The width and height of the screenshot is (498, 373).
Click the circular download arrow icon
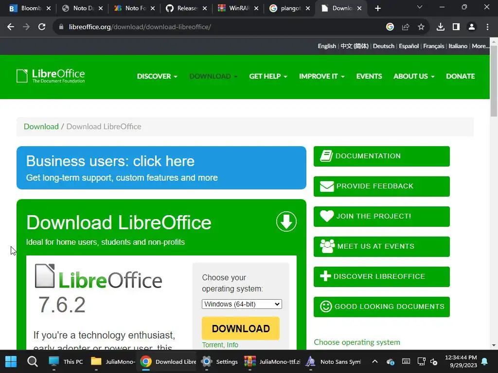point(286,221)
